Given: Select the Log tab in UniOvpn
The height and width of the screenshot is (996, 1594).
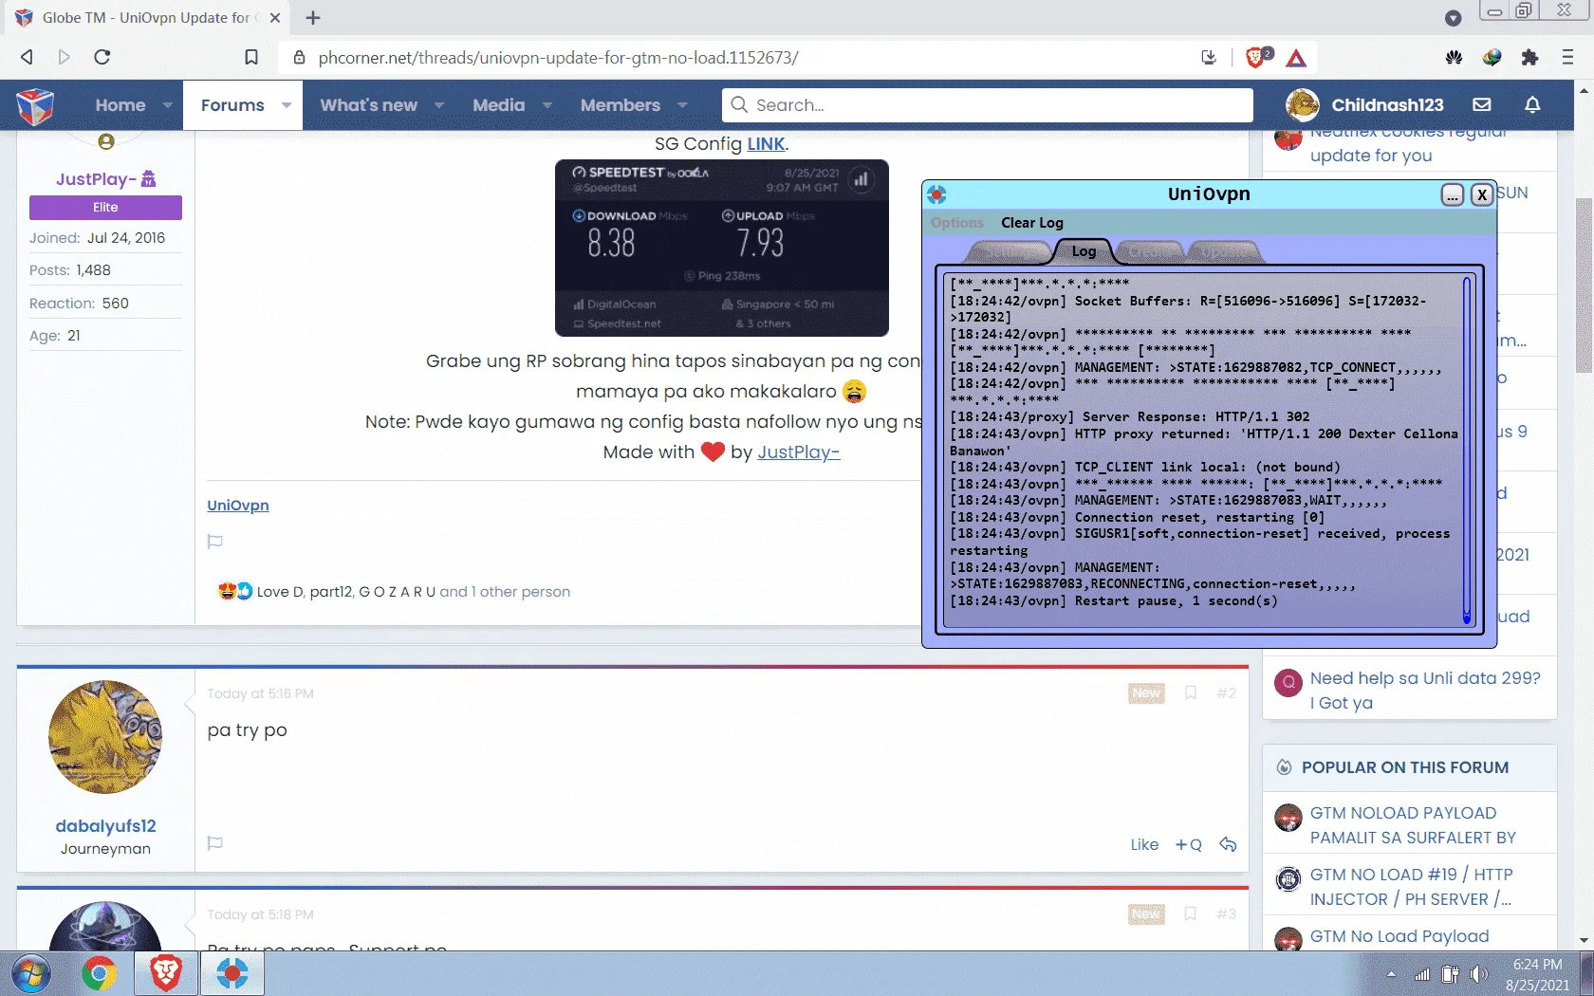Looking at the screenshot, I should coord(1084,251).
